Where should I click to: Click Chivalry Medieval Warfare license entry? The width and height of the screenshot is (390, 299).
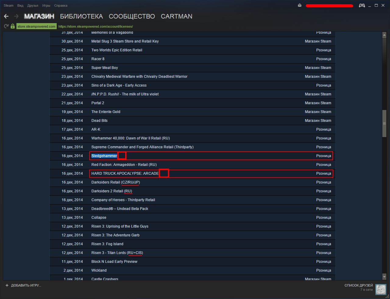(139, 77)
